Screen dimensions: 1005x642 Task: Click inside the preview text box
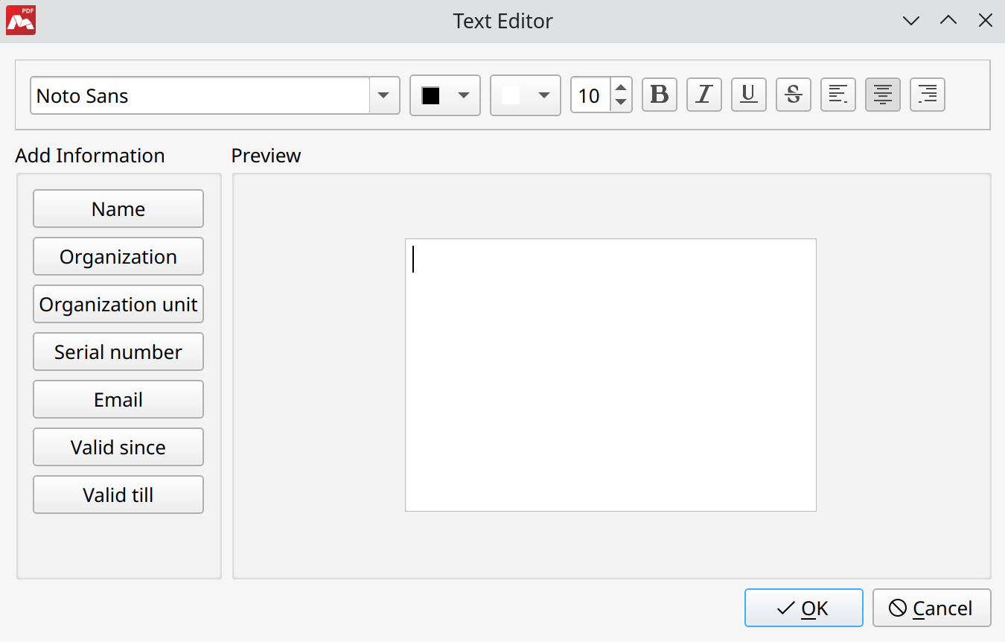pos(609,372)
